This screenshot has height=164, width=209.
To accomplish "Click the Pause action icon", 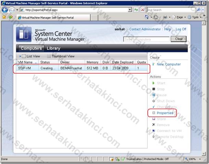I will (x=153, y=95).
